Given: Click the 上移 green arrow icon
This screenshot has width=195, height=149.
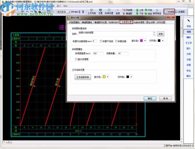Looking at the screenshot, I should [x=137, y=10].
